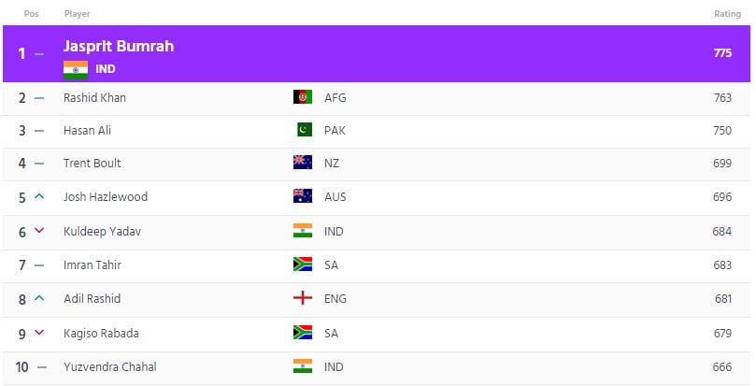Screen dimensions: 756x386
Task: Click the Pakistan flag beside PAK
Action: 303,130
